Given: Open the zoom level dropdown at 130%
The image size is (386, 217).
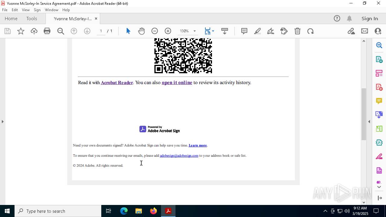Looking at the screenshot, I should 195,31.
